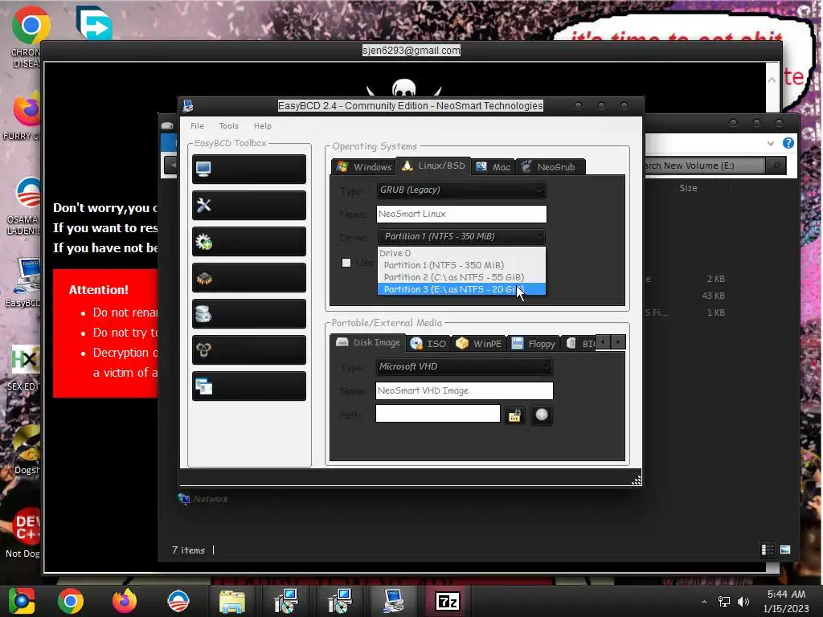
Task: Click the EasyBCD desktop shortcut
Action: tap(27, 283)
